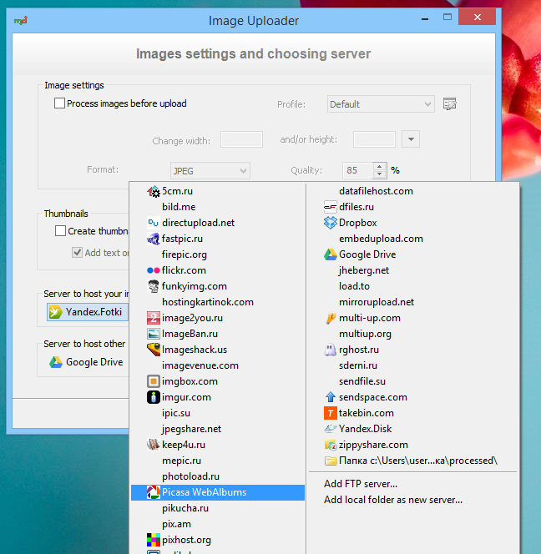Viewport: 541px width, 554px height.
Task: Open the size presets arrow next to height
Action: 411,139
